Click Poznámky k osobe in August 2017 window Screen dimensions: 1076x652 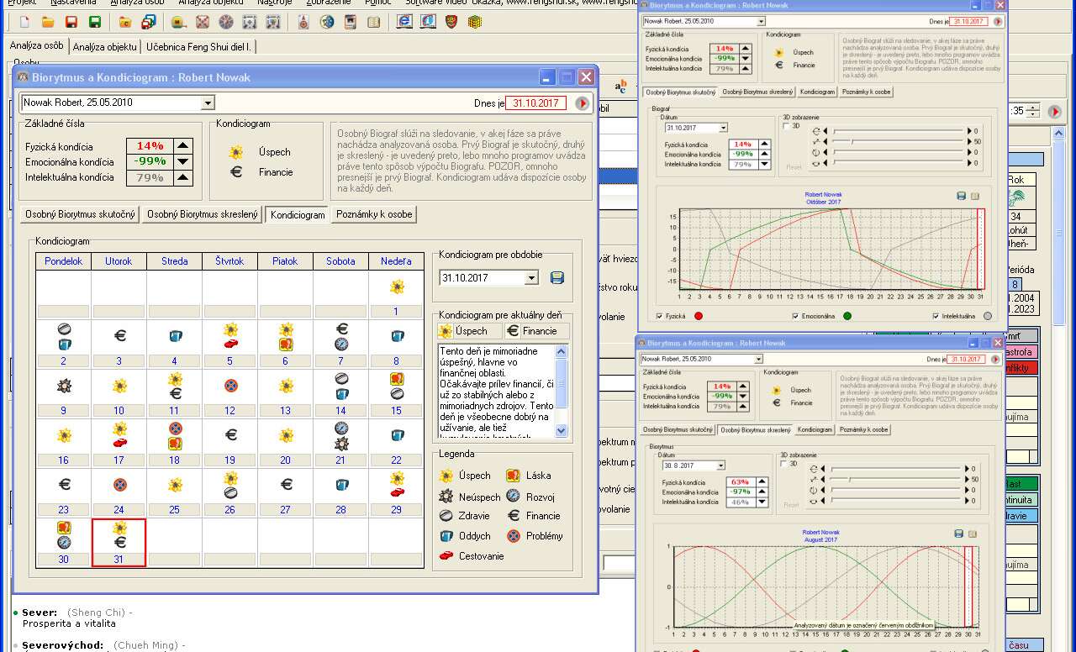pos(863,429)
